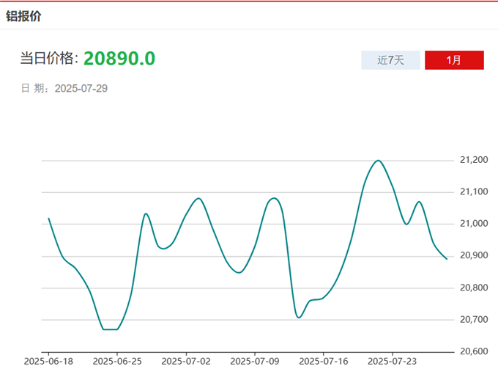Click the date text 2025-07-29
Image resolution: width=498 pixels, height=369 pixels.
(81, 89)
